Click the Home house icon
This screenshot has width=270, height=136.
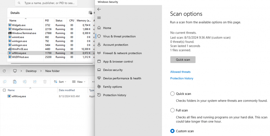[99, 28]
